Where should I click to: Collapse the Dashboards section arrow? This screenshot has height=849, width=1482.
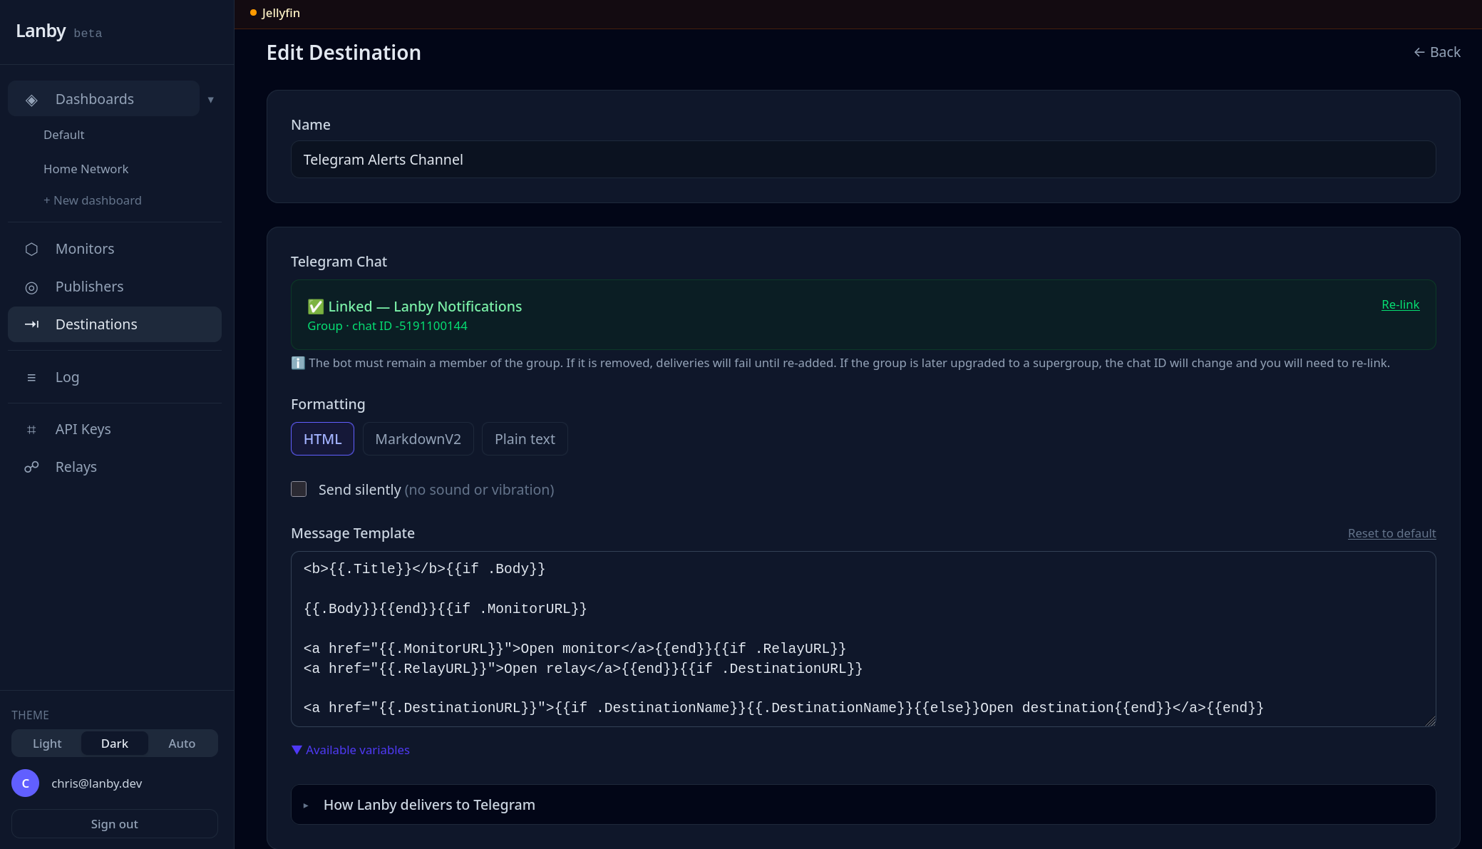click(211, 99)
